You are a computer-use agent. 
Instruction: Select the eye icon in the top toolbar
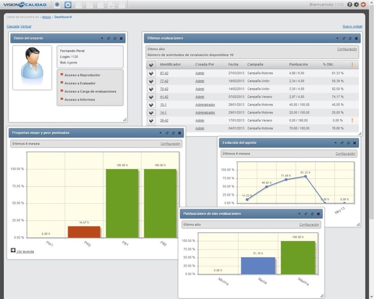[57, 5]
